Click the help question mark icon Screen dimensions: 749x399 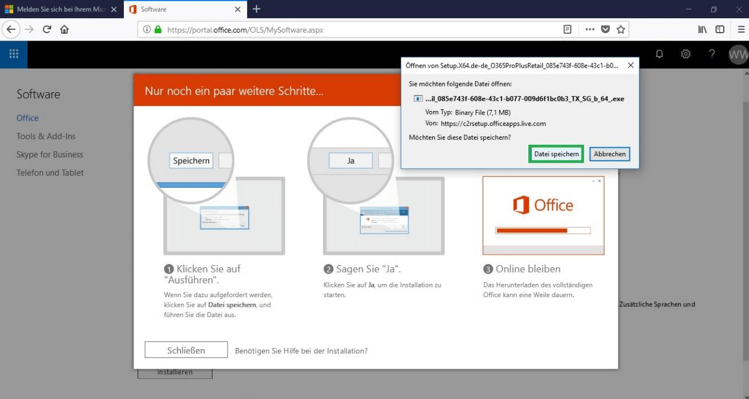click(x=712, y=54)
